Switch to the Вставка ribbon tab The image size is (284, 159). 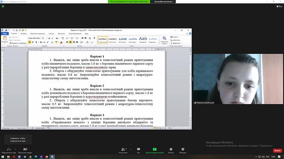coord(24,34)
